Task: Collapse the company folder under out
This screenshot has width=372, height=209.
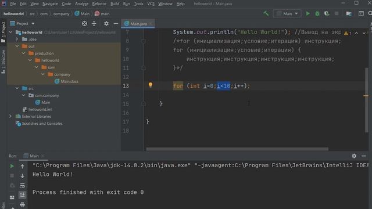Action: pos(43,74)
